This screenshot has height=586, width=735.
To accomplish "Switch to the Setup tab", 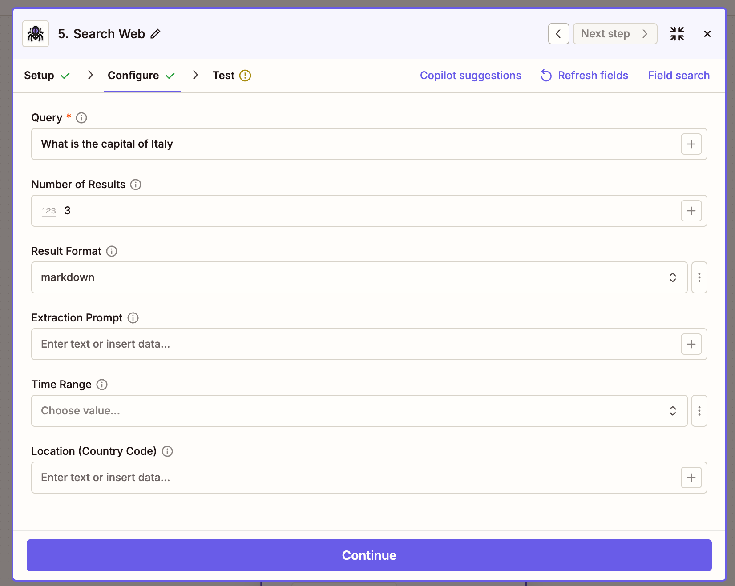I will tap(47, 76).
